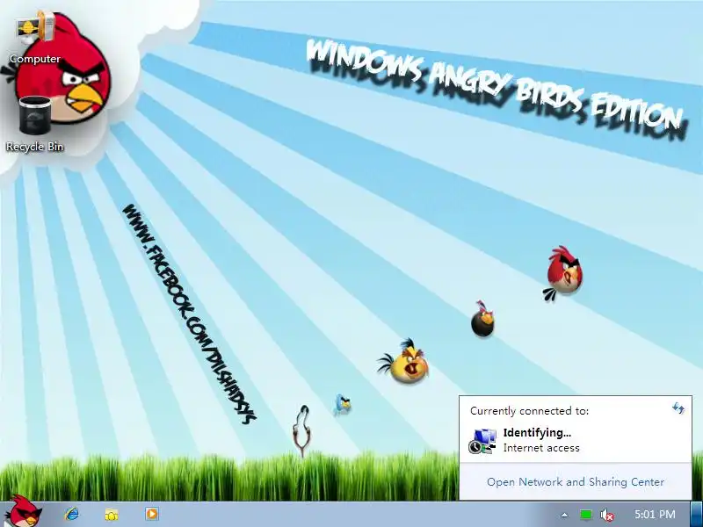The image size is (703, 527).
Task: Select the Recycle Bin desktop icon
Action: (x=34, y=124)
